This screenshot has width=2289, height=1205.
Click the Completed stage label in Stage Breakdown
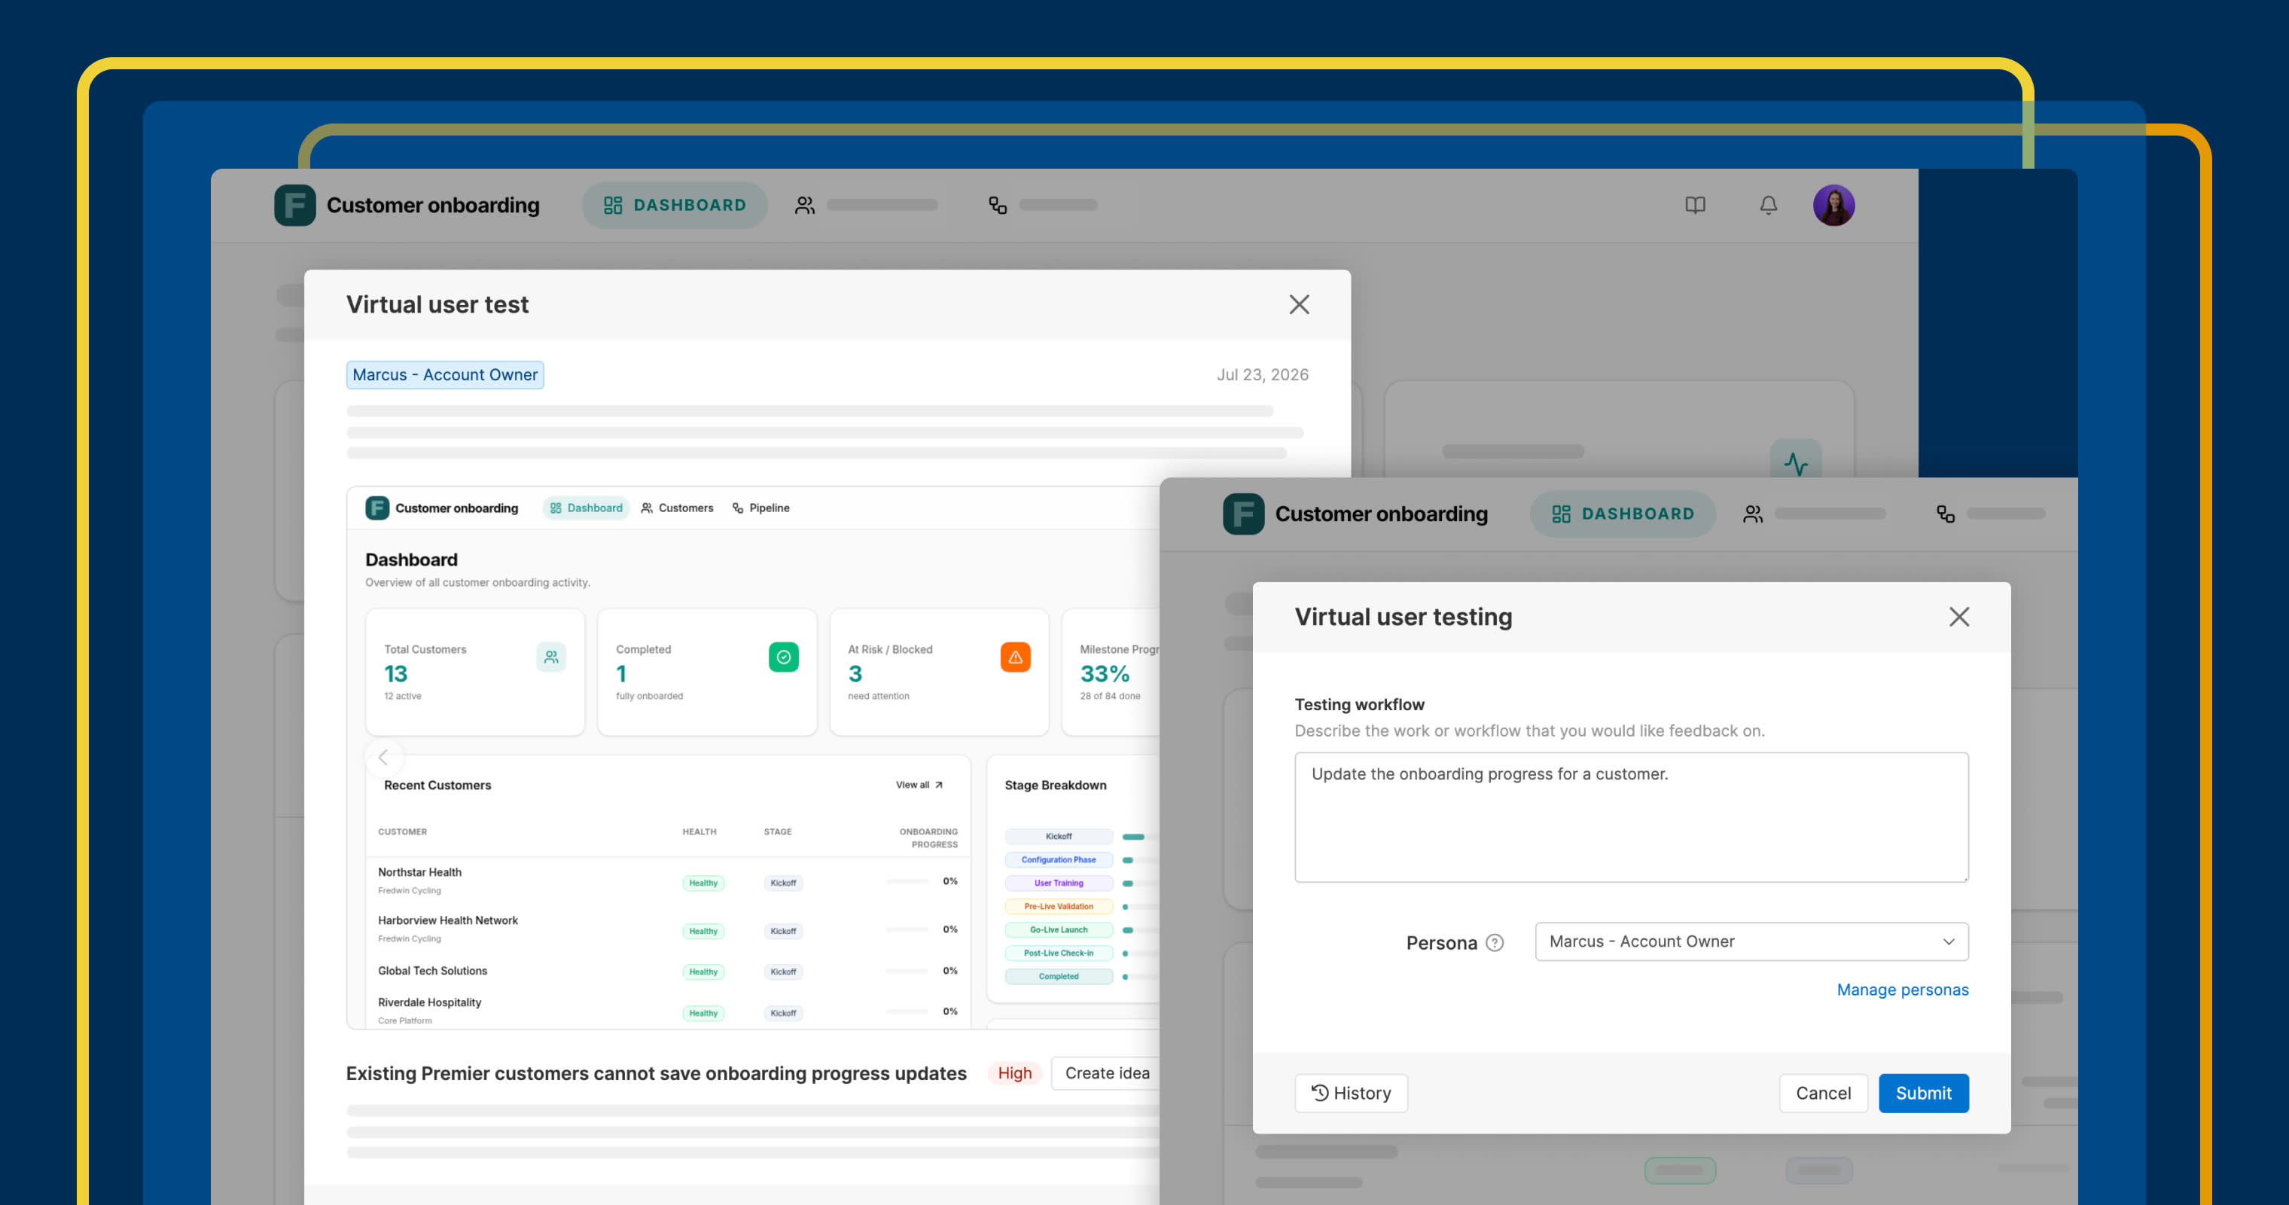(x=1059, y=977)
